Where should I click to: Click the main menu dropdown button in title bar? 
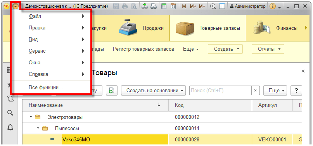coord(16,6)
